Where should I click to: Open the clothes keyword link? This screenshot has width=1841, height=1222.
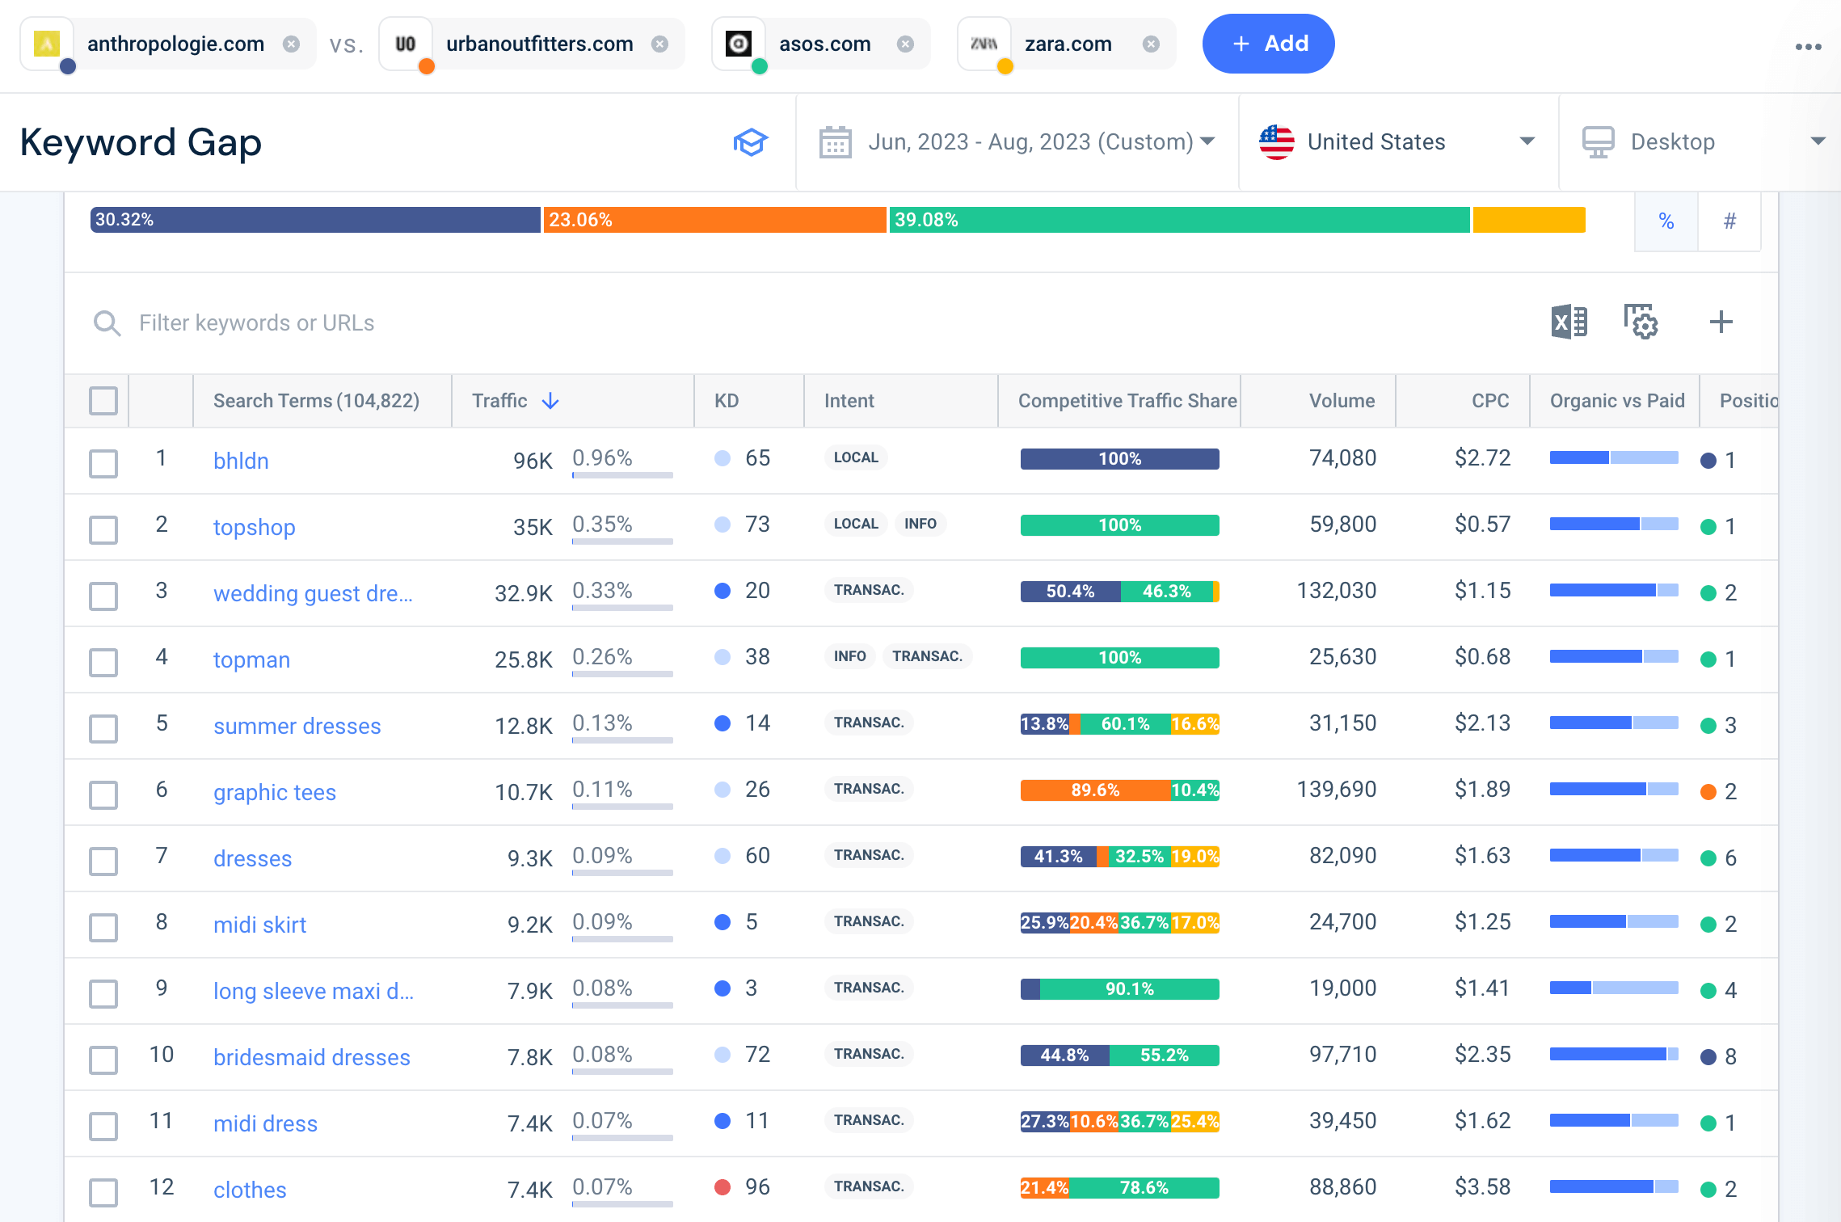coord(250,1190)
